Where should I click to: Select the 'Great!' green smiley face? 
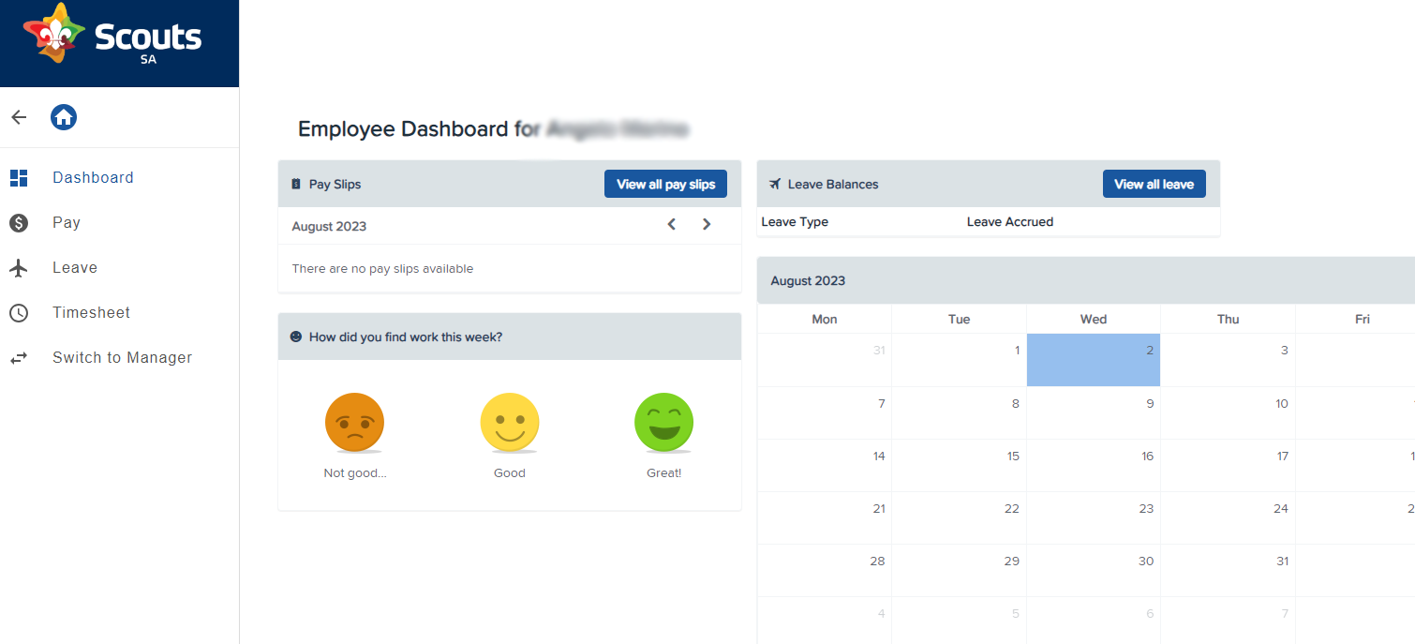(663, 423)
